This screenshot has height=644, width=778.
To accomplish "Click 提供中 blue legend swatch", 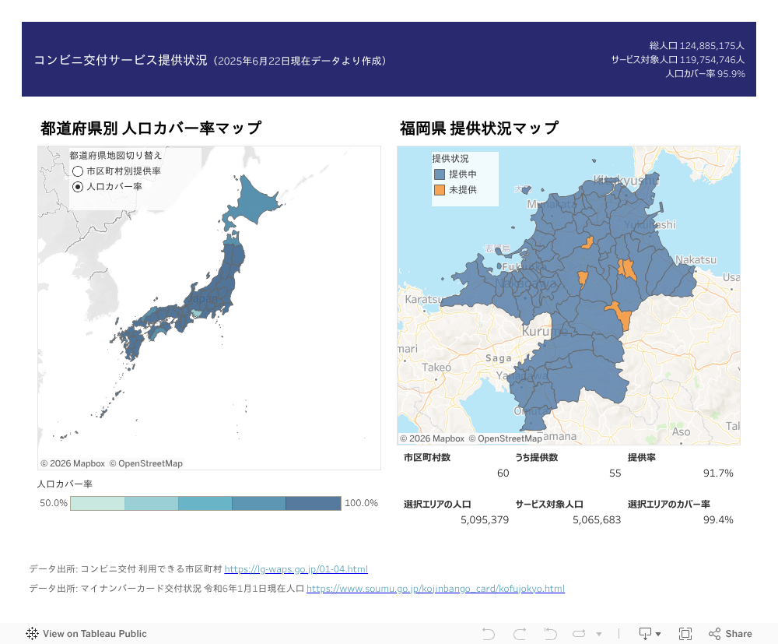I will (440, 174).
